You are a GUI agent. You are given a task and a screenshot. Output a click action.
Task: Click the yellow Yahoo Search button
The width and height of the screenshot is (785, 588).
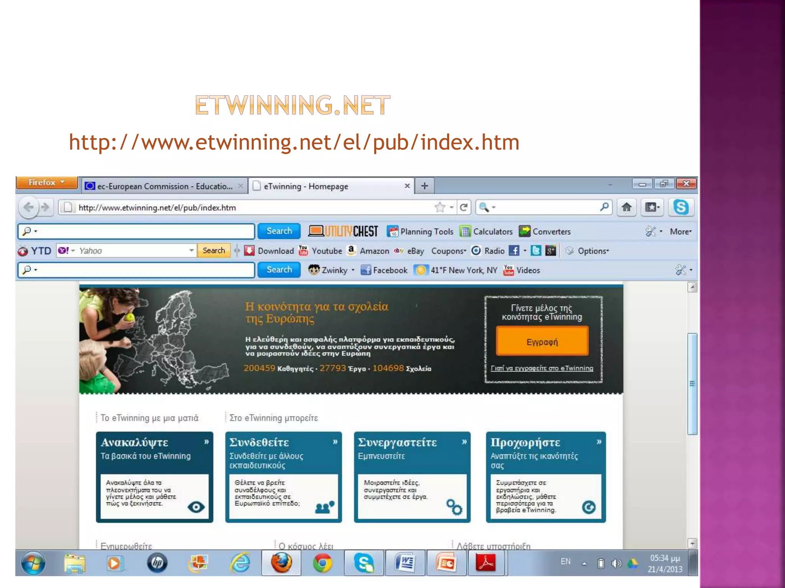click(x=214, y=250)
